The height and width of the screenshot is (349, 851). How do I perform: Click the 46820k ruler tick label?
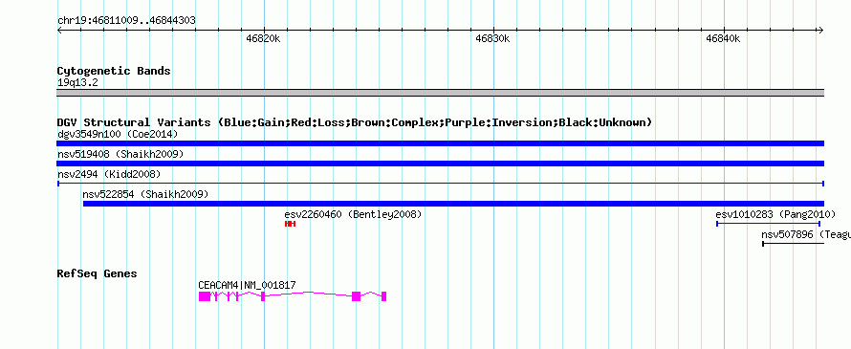(x=263, y=38)
